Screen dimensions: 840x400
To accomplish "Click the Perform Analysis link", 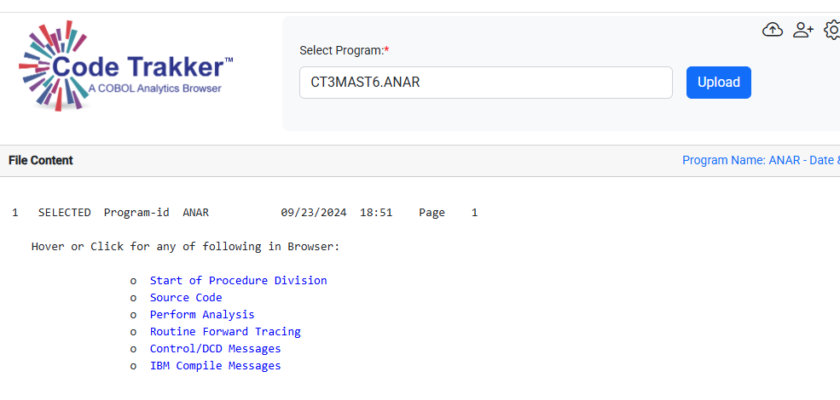I will [202, 314].
